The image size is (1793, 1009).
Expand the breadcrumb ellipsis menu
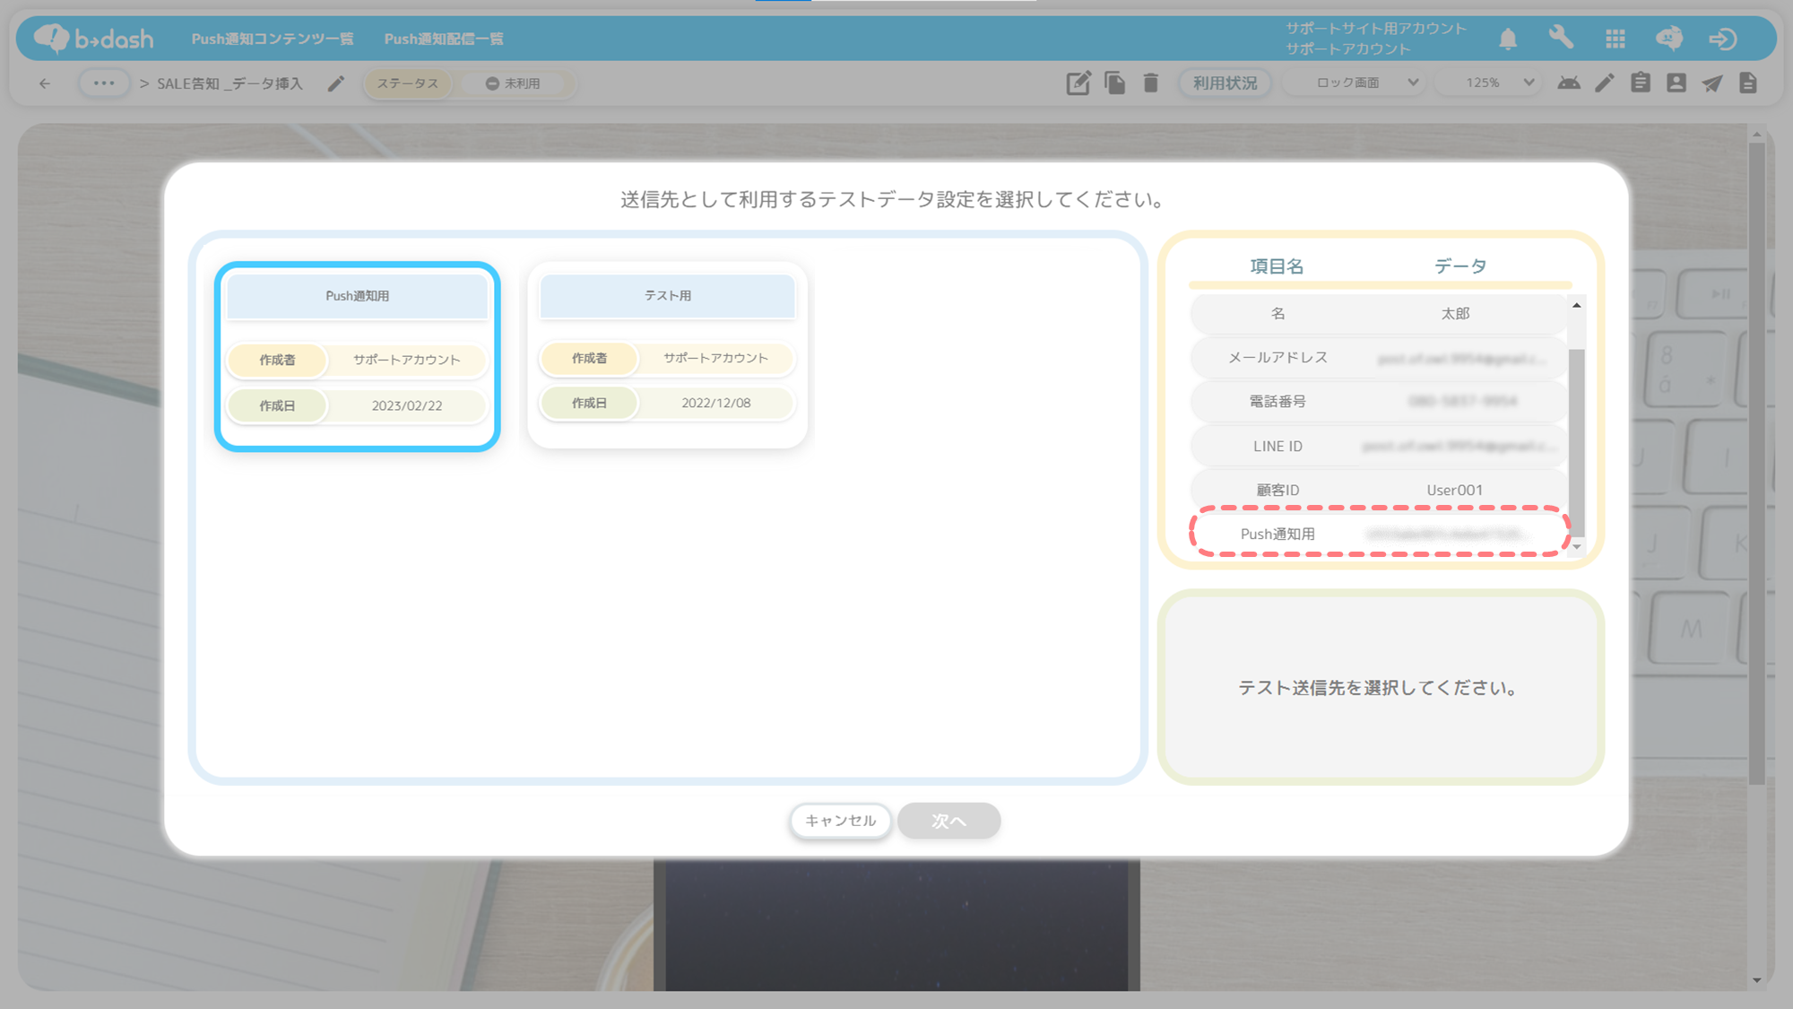click(104, 83)
